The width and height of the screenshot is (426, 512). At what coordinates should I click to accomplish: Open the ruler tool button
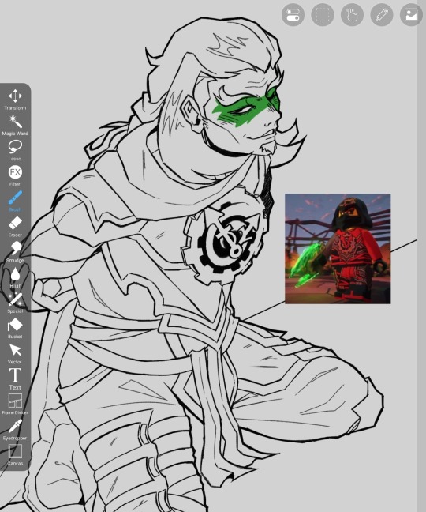click(382, 15)
